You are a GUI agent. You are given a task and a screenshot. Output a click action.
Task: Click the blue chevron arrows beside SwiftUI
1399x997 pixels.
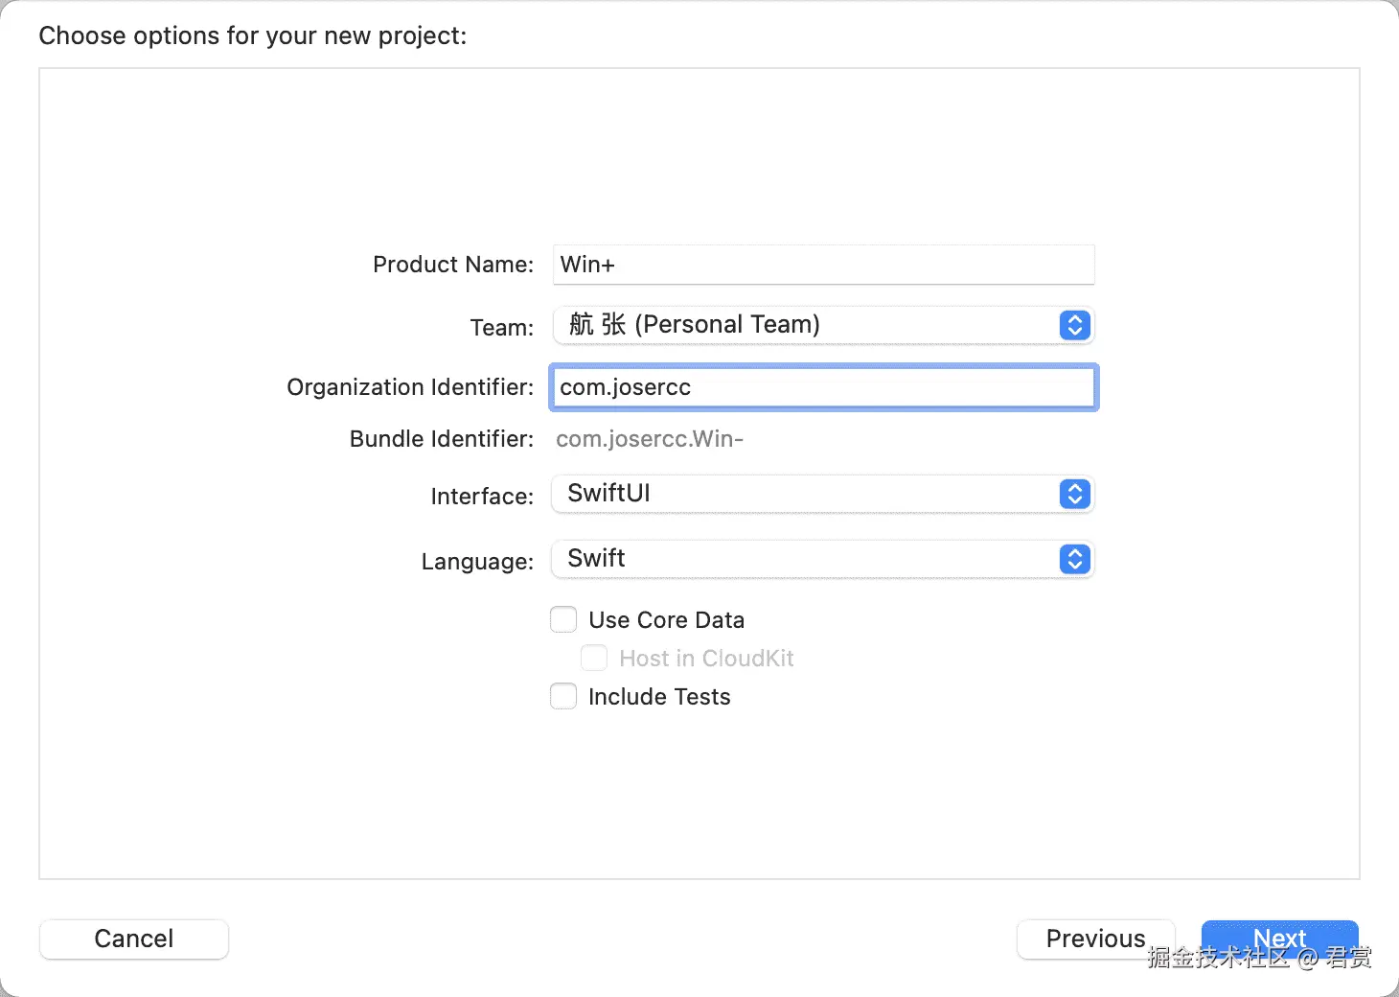1074,495
